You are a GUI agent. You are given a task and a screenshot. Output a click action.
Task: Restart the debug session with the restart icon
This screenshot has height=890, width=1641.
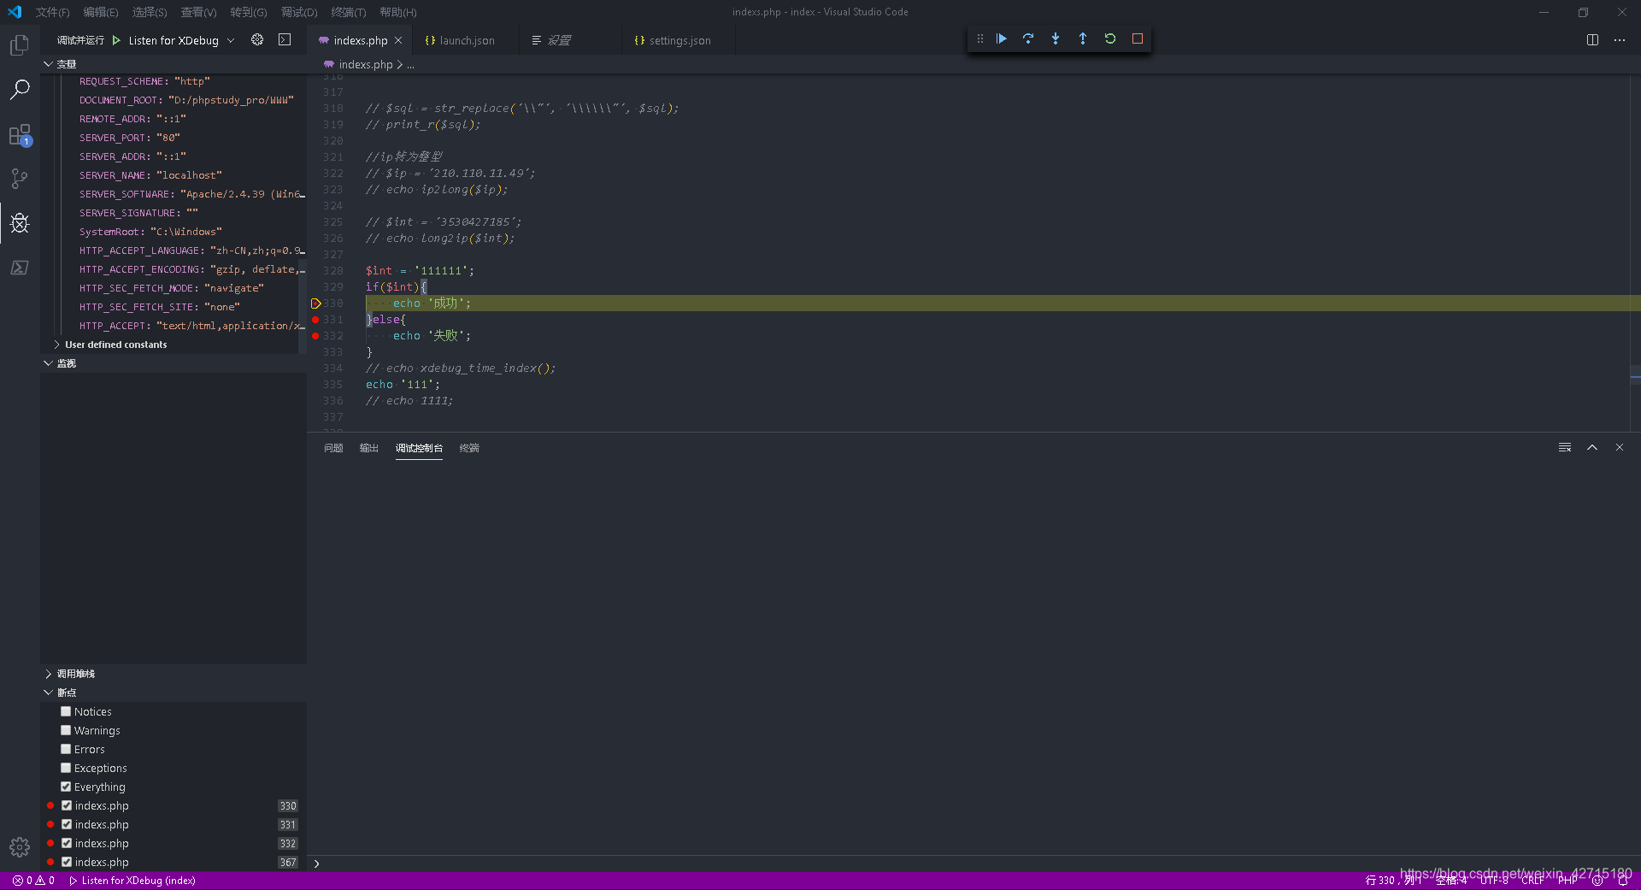tap(1110, 38)
